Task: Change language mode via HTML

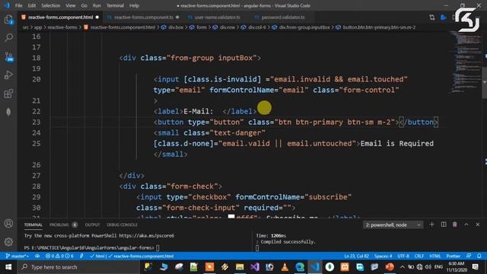Action: tap(434, 256)
